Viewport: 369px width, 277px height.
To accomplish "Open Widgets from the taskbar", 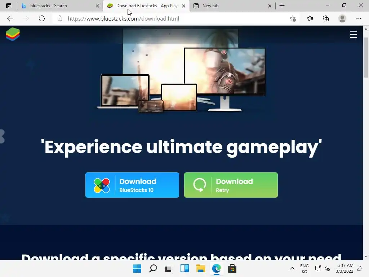I will pos(185,268).
